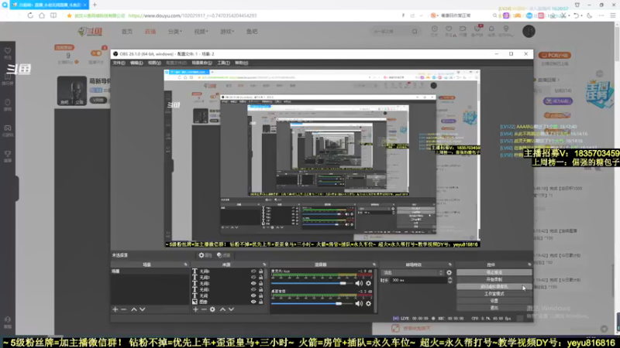Open transition properties gear in Scene Transitions panel
Viewport: 620px width, 348px height.
pyautogui.click(x=449, y=273)
